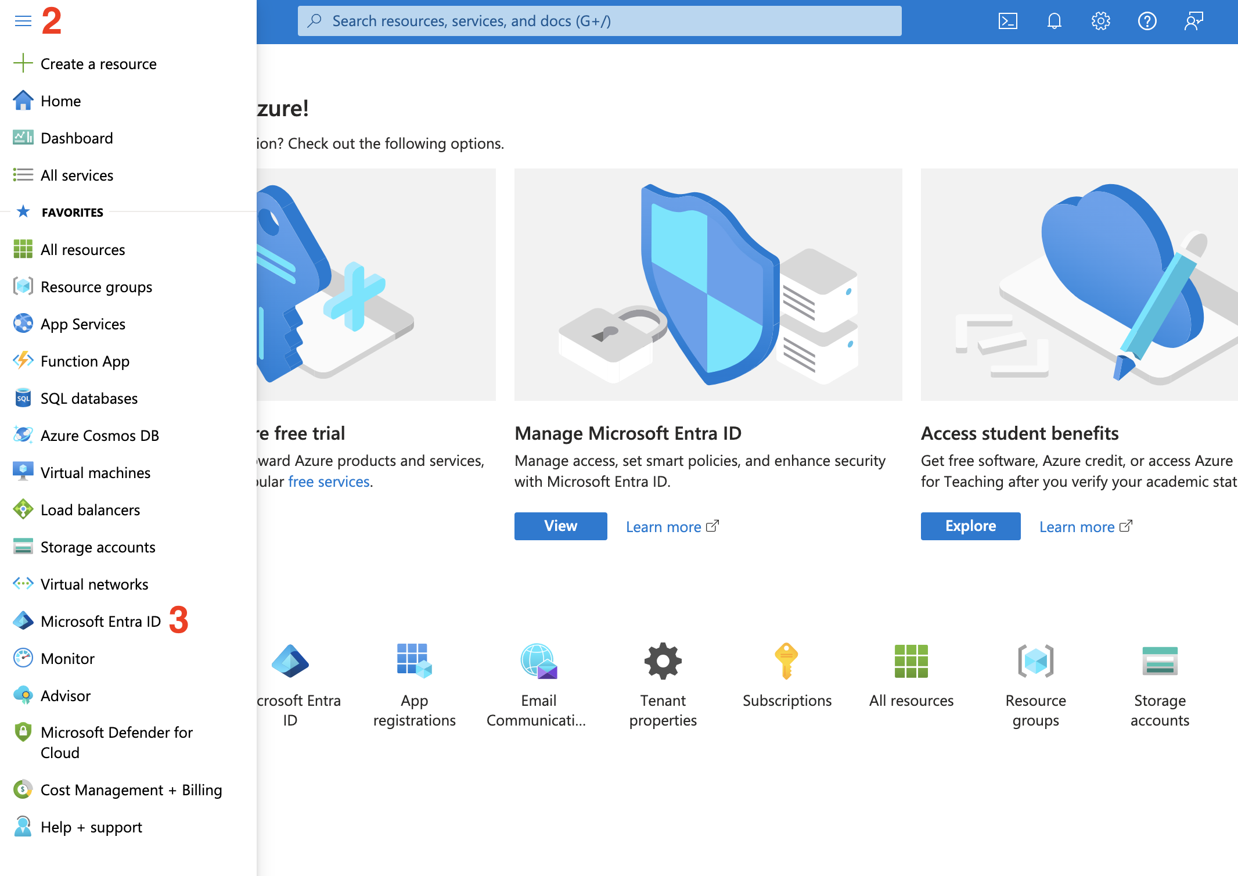
Task: Open App registrations service tile
Action: [414, 661]
